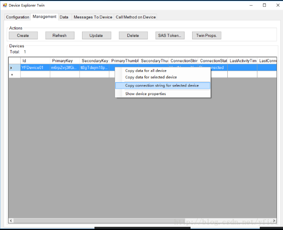This screenshot has width=283, height=230.
Task: Choose Copy data for selected device
Action: click(163, 77)
